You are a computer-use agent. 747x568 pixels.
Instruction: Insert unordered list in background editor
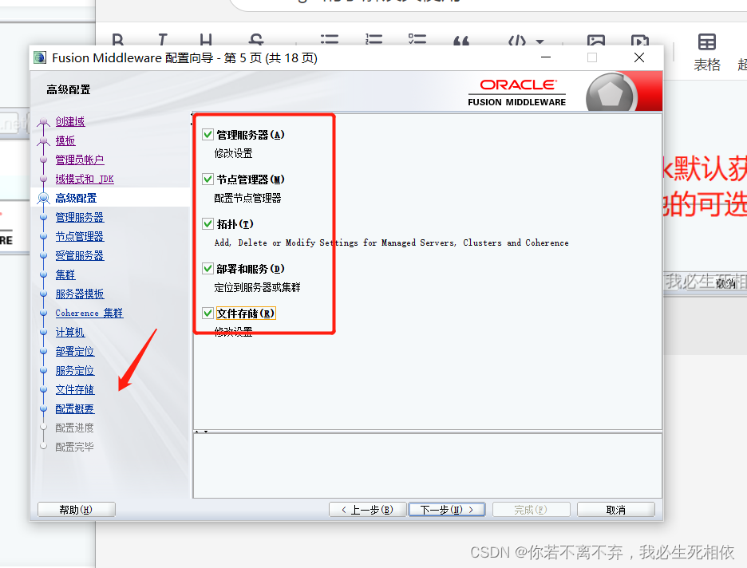(329, 40)
